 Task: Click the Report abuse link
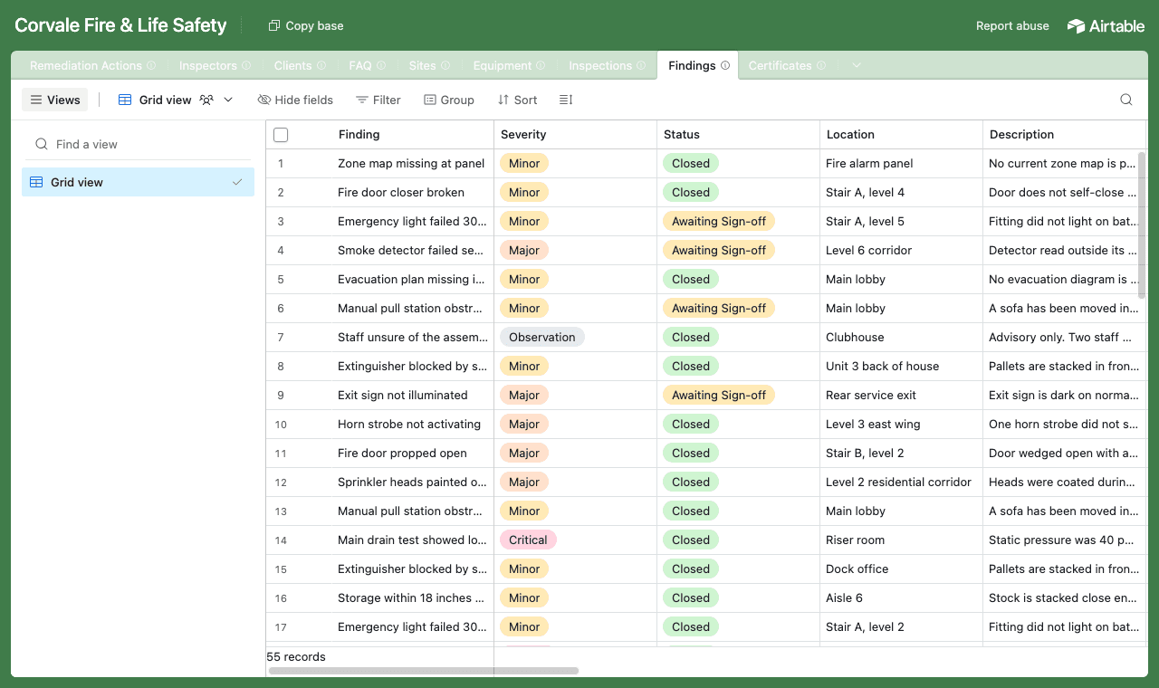(1012, 26)
